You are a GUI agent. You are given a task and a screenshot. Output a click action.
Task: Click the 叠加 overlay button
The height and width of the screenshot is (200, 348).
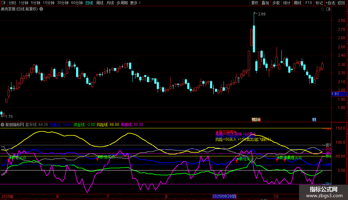click(x=265, y=3)
